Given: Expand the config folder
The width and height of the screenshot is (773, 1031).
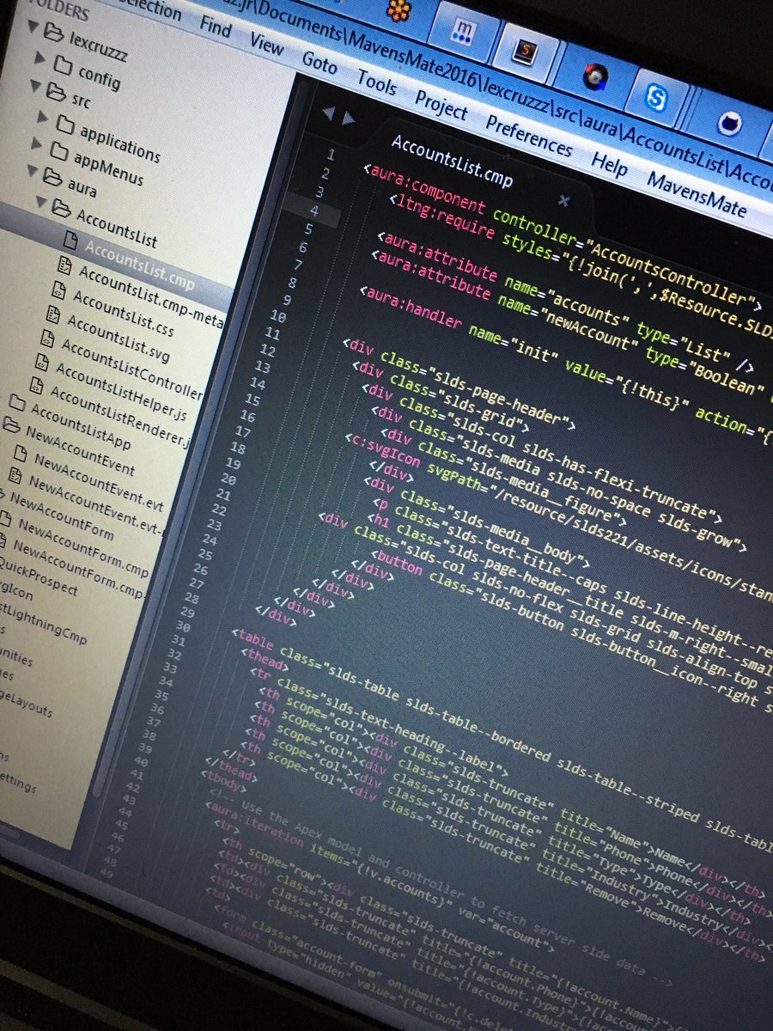Looking at the screenshot, I should coord(39,58).
